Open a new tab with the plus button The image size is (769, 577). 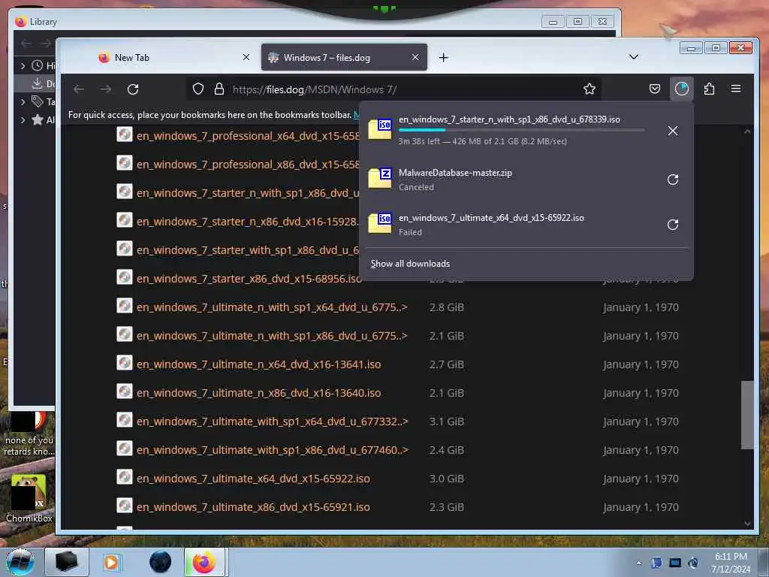tap(443, 57)
